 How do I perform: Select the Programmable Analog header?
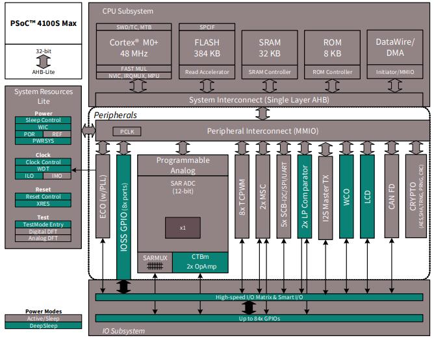click(x=183, y=165)
